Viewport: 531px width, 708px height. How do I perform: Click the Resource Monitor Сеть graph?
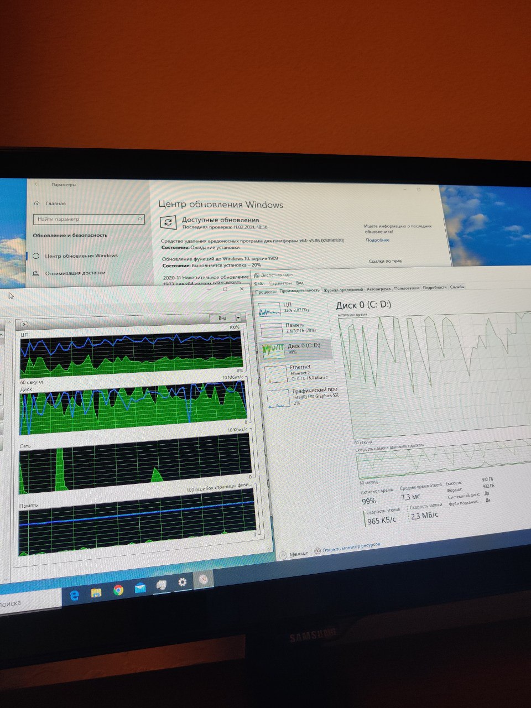135,463
